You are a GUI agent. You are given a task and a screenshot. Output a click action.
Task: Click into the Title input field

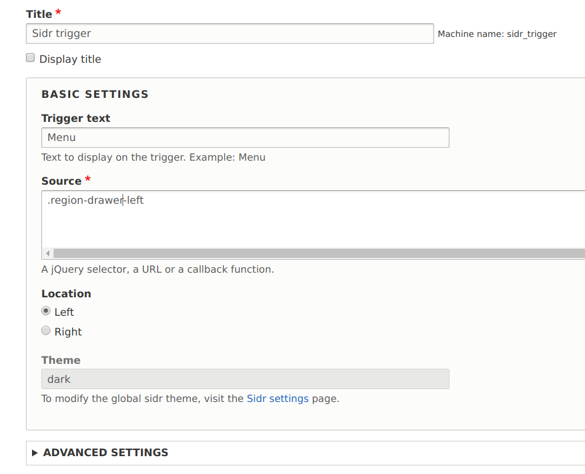229,33
